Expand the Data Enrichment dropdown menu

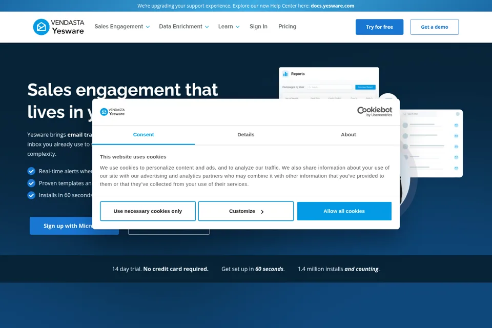(184, 26)
